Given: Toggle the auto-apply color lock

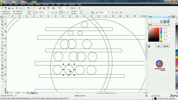Looking at the screenshot, I should [149, 46].
